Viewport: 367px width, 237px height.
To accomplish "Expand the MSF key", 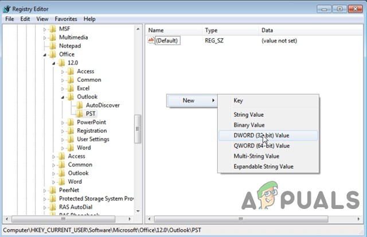I will (x=45, y=29).
